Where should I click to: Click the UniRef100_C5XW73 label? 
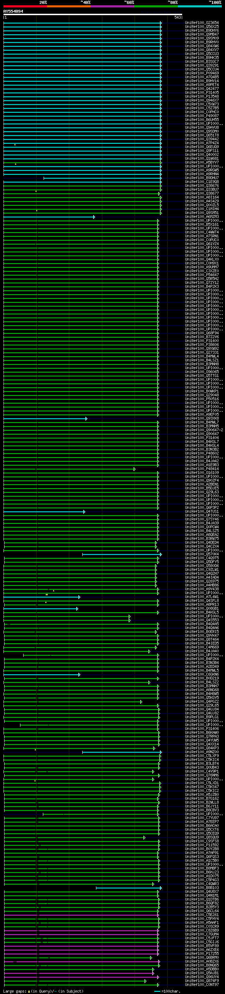tap(201, 104)
